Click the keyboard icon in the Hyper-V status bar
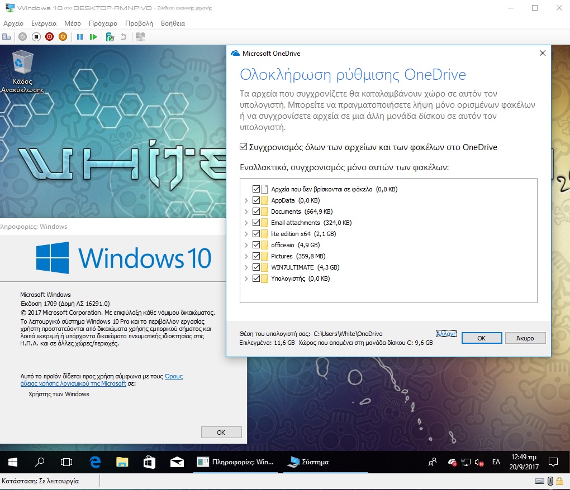This screenshot has width=570, height=490. click(x=540, y=481)
